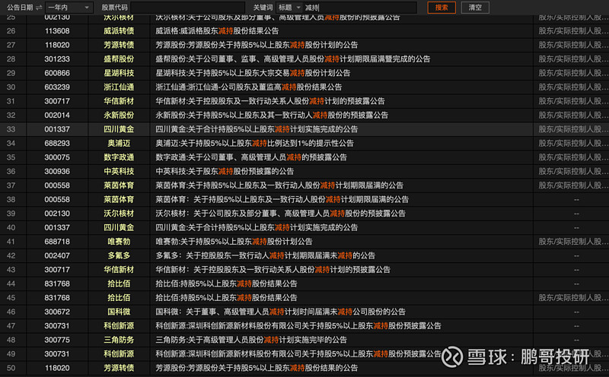609x377 pixels.
Task: Open the 三角防务 减持计划实施完毕 announcement
Action: 251,340
